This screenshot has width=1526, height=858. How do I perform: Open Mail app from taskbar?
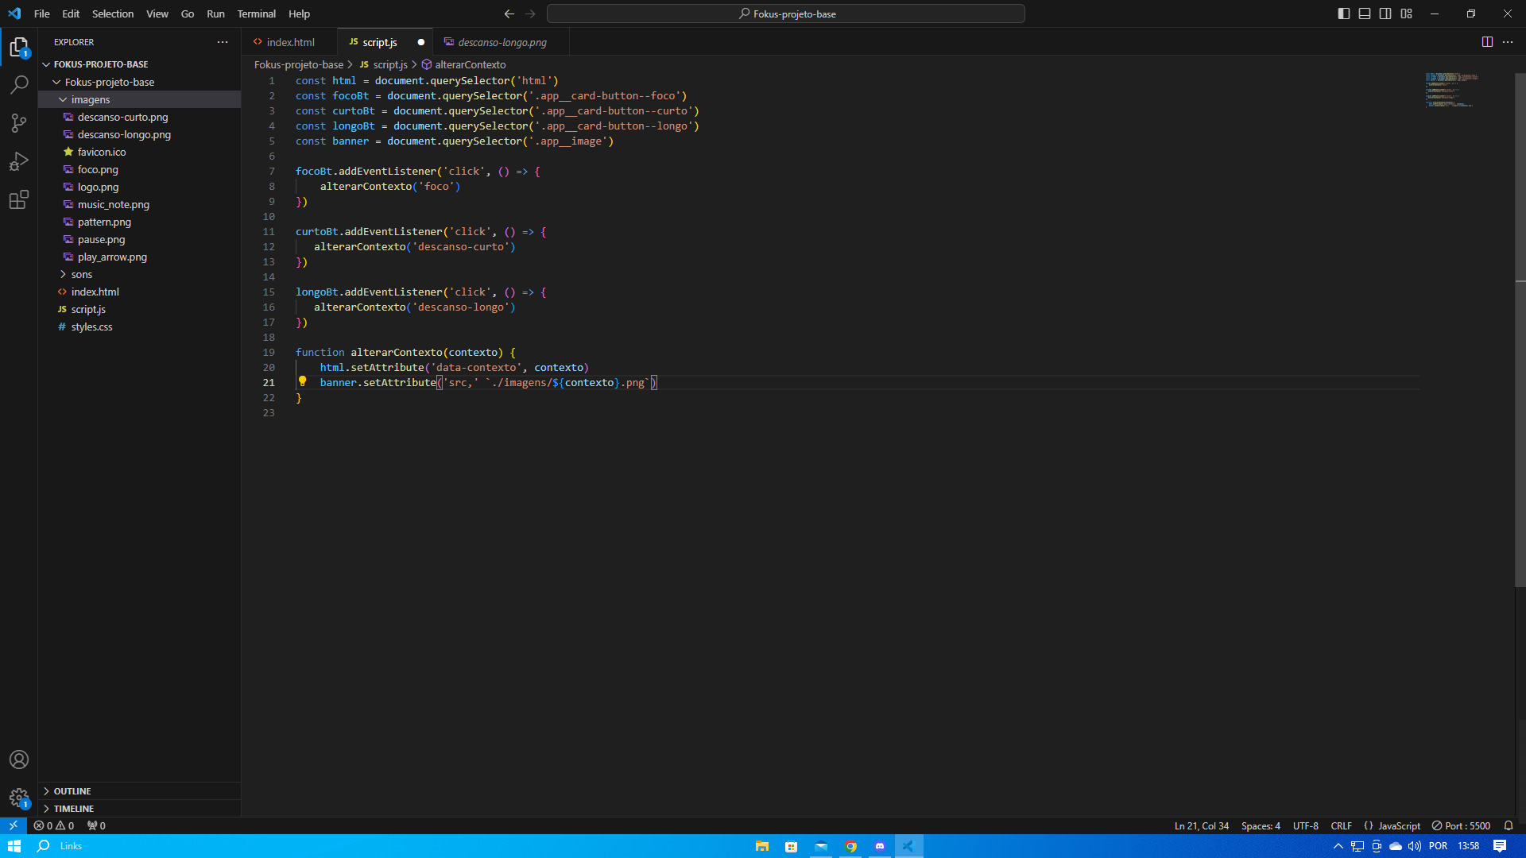point(821,846)
